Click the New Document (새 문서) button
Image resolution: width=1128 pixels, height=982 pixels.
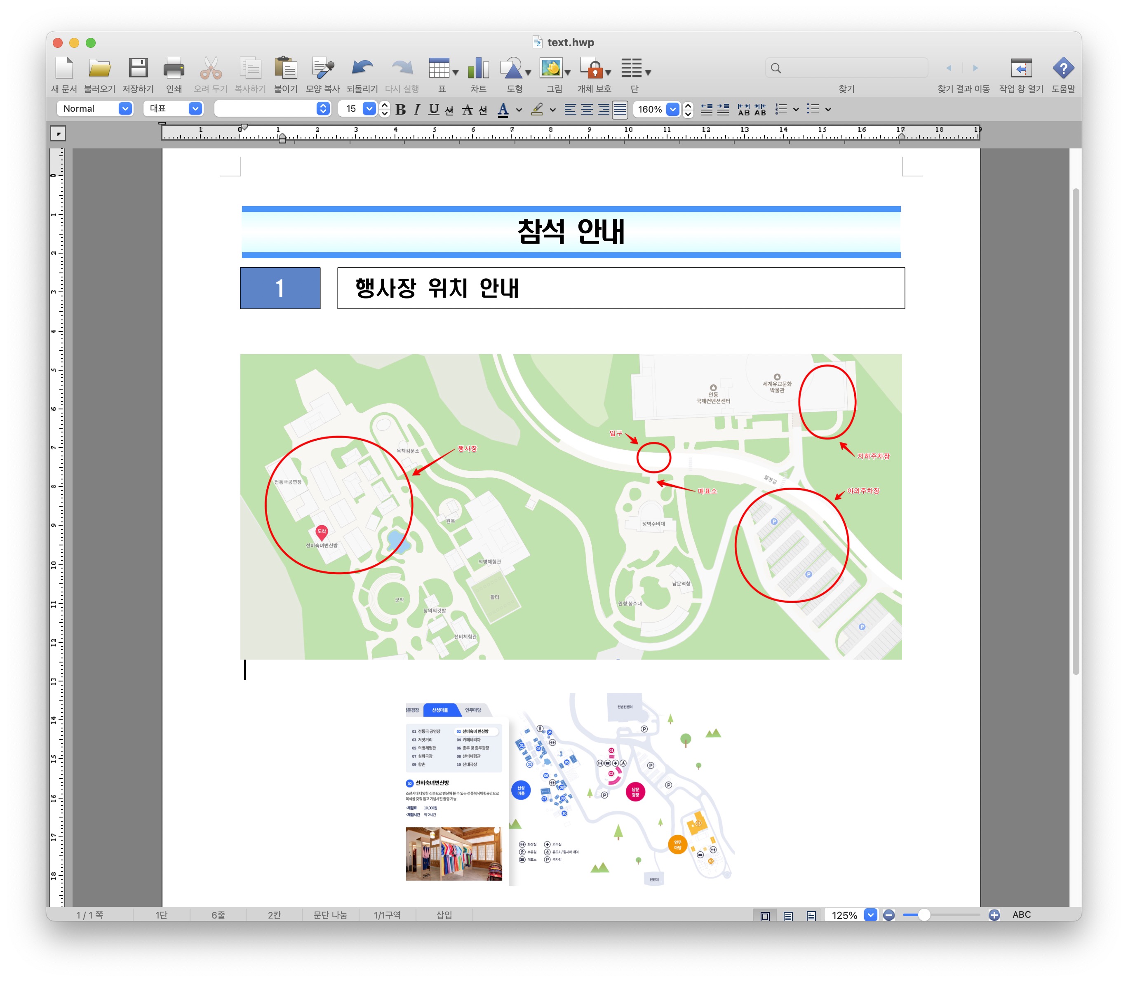tap(64, 69)
